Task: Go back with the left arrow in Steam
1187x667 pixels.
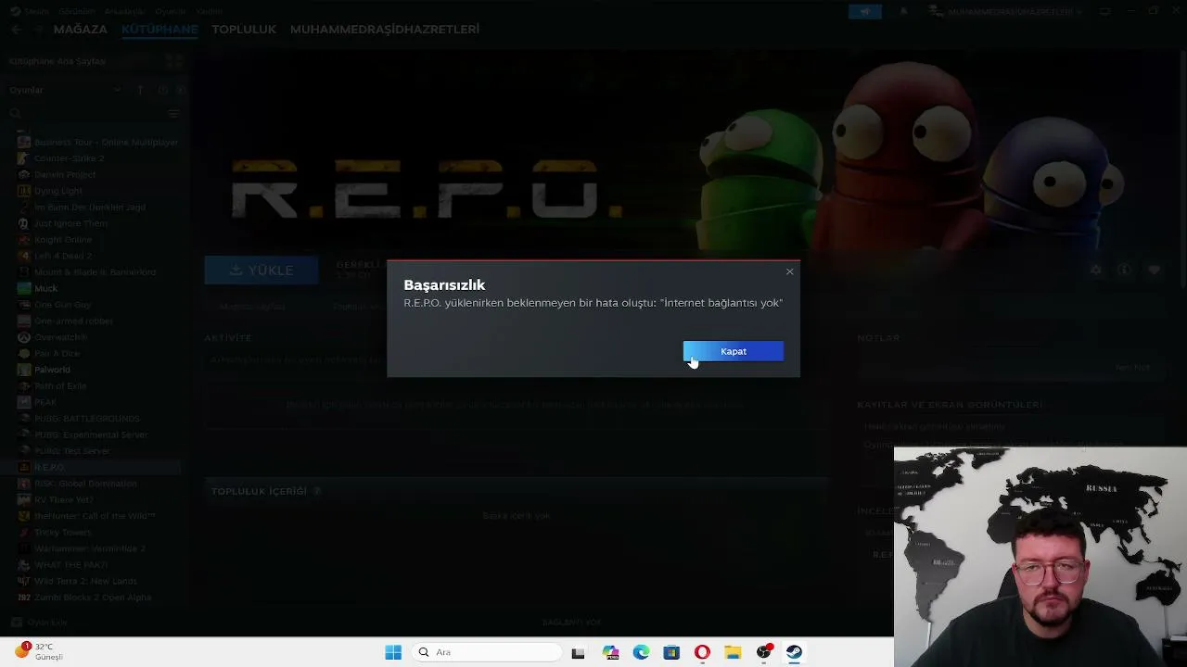Action: point(17,30)
